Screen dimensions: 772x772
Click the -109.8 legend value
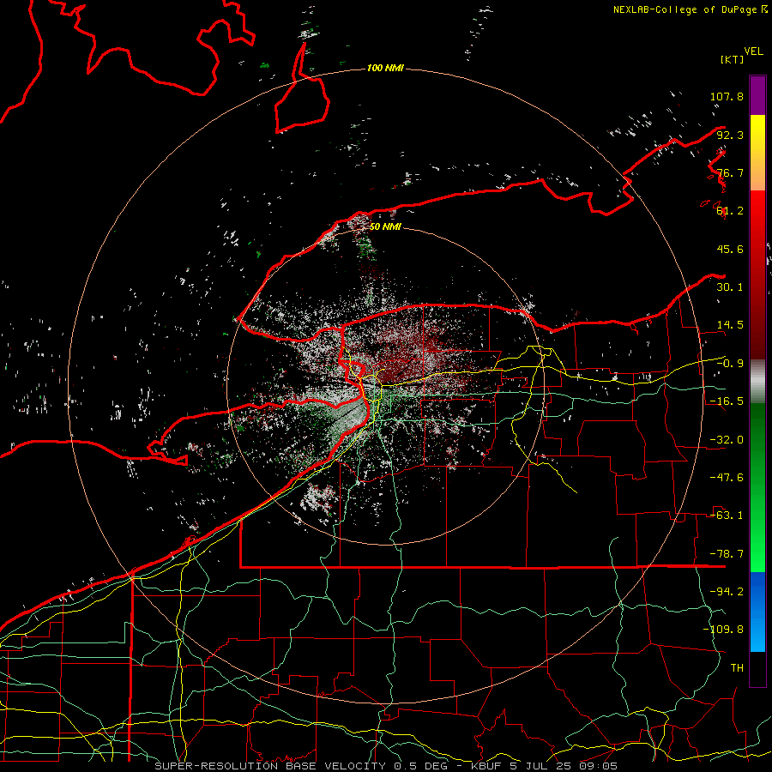(x=723, y=630)
